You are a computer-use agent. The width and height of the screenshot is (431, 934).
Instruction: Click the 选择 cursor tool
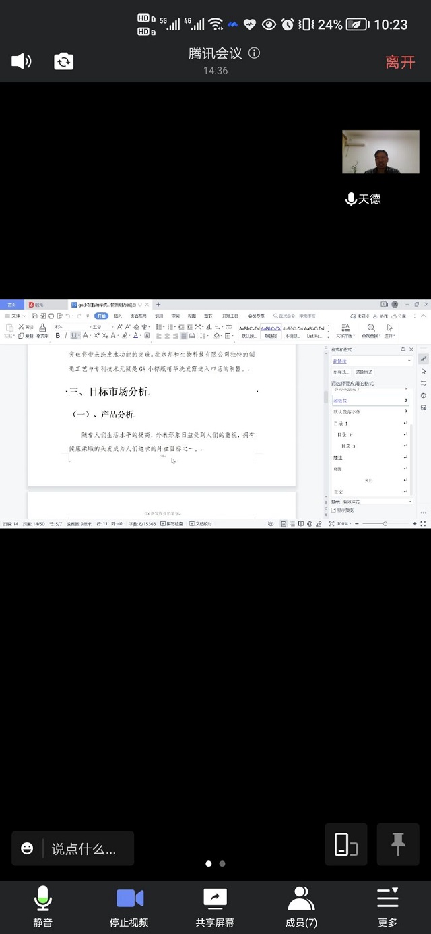click(x=389, y=331)
